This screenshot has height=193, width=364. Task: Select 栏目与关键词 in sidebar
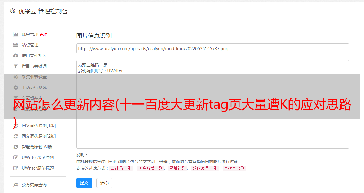tap(34, 66)
